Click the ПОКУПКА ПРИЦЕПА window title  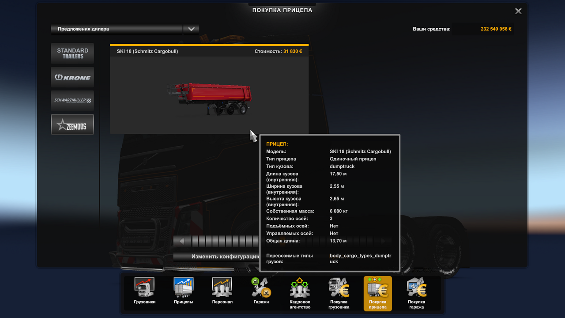tap(282, 10)
